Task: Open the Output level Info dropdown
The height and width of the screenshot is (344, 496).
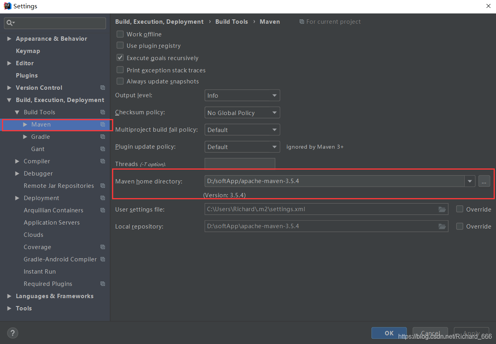Action: pyautogui.click(x=242, y=95)
